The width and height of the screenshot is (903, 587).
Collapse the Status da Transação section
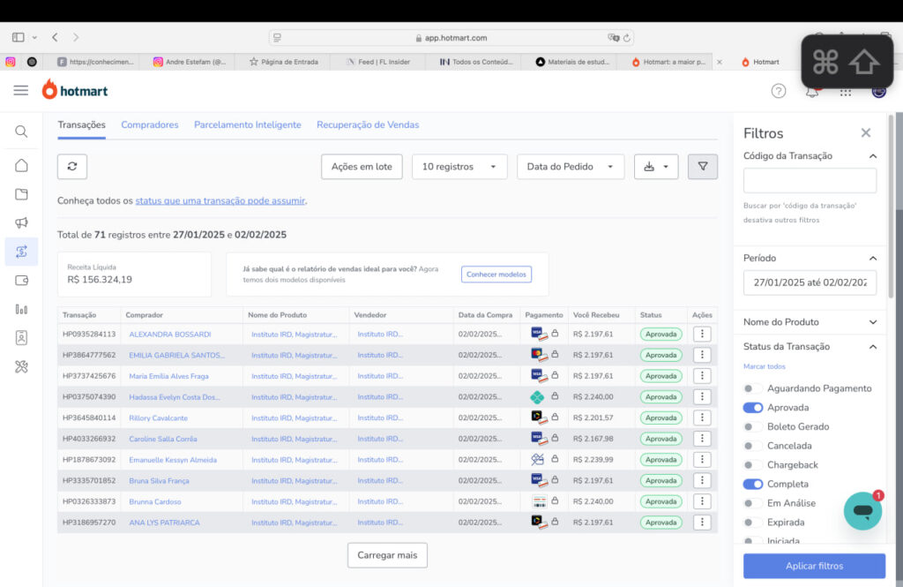point(873,347)
